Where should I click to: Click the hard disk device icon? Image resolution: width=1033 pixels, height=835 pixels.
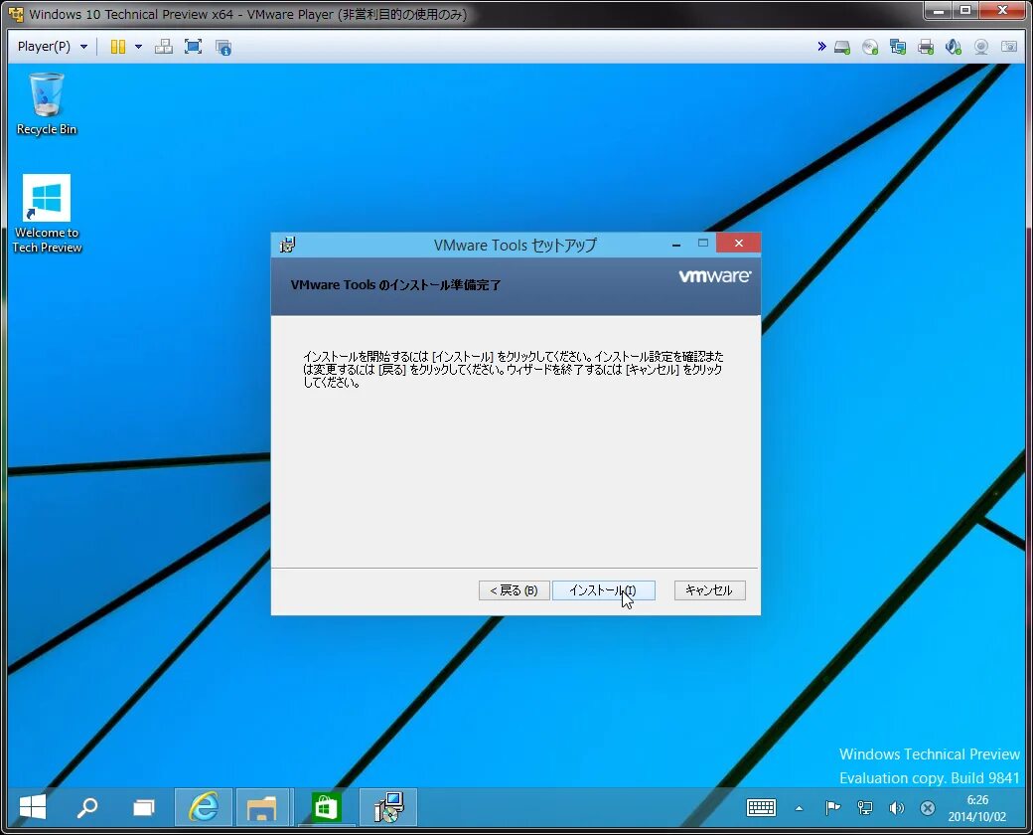pyautogui.click(x=842, y=47)
